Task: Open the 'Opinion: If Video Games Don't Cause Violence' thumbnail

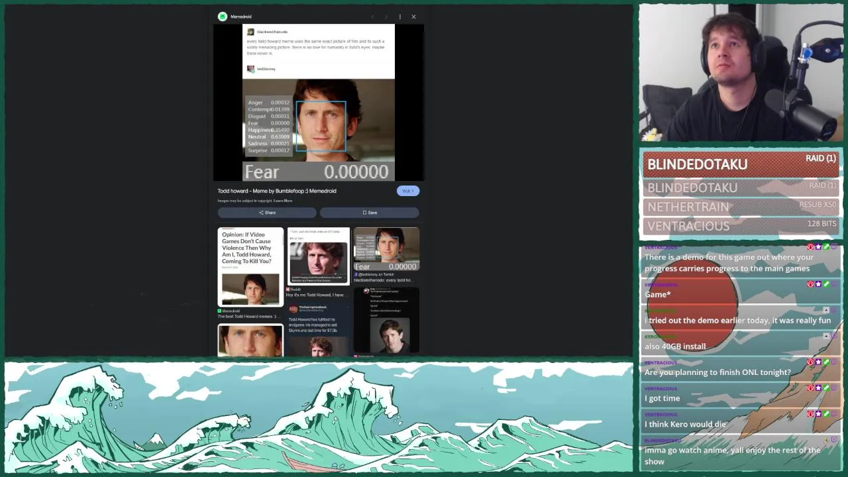Action: 250,267
